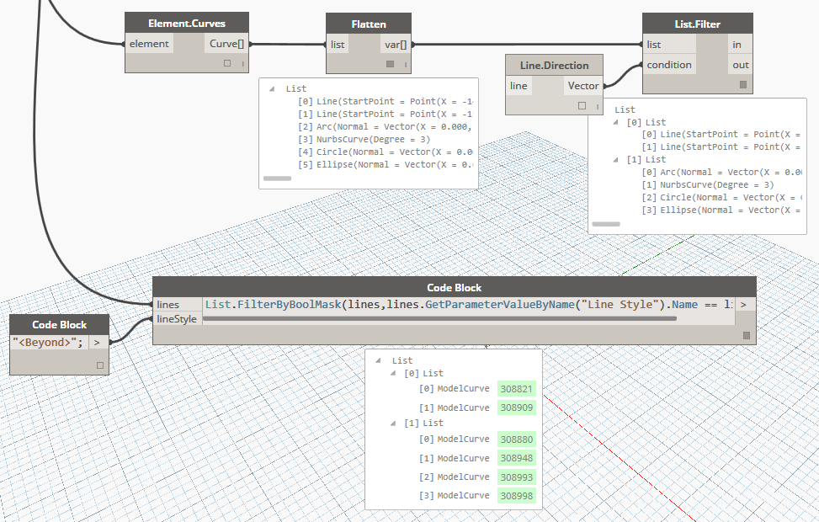Screen dimensions: 819x522
Task: Select the List.Filter node title bar
Action: [697, 24]
